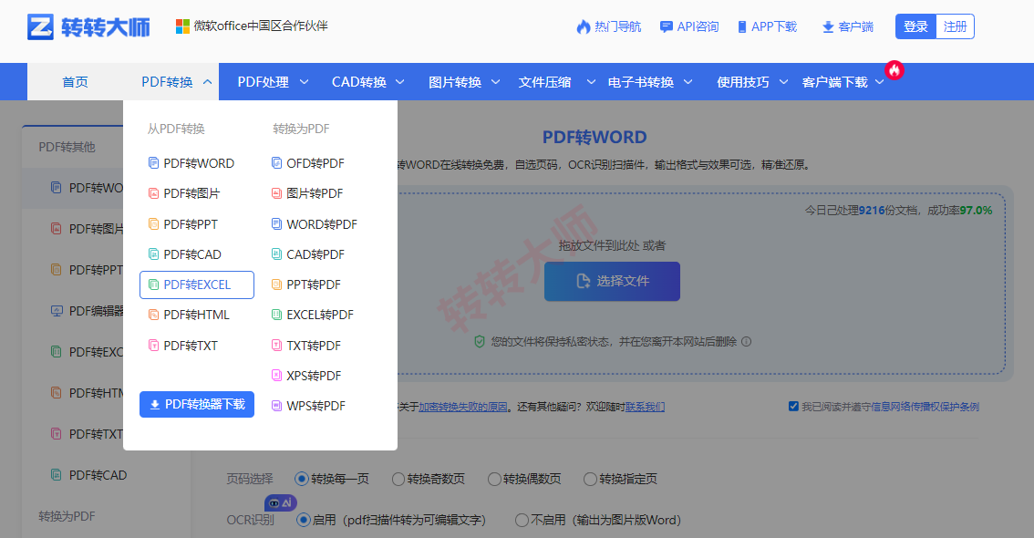Expand the CAD转换 dropdown arrow

pos(399,82)
